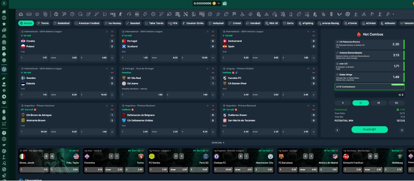Image resolution: width=414 pixels, height=181 pixels.
Task: Expand the left sidebar with arrow button
Action: pyautogui.click(x=4, y=4)
